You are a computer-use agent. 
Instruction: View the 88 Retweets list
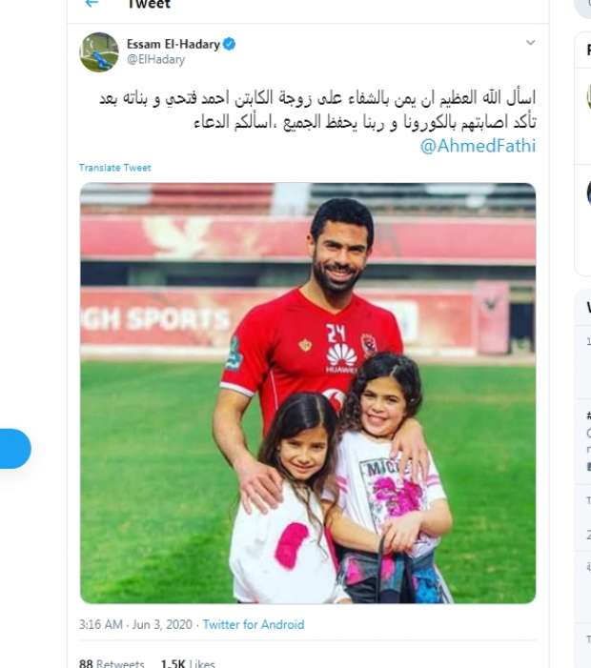click(112, 663)
